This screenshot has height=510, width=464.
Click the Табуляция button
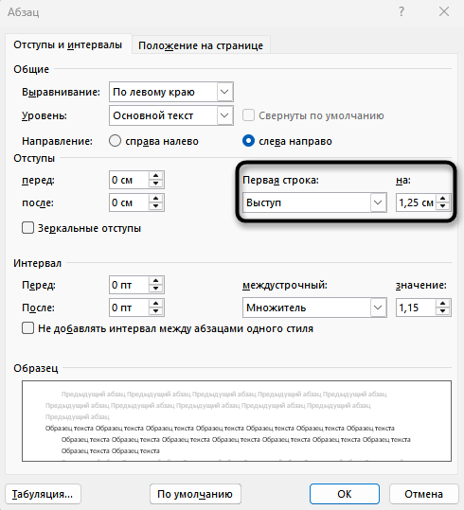tap(43, 494)
